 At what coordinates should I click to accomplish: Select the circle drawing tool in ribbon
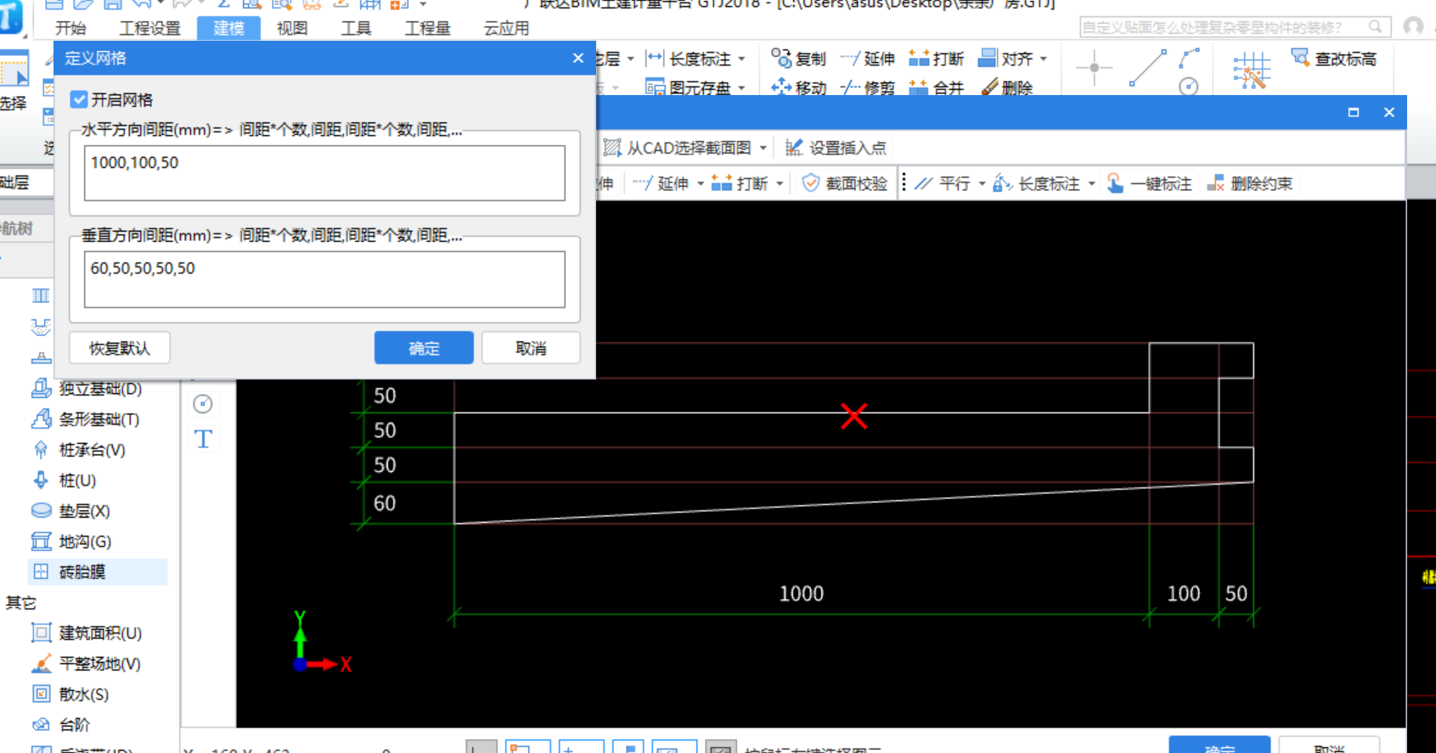pos(1189,86)
